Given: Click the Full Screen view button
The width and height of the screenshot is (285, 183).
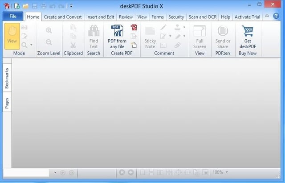Looking at the screenshot, I should point(200,37).
